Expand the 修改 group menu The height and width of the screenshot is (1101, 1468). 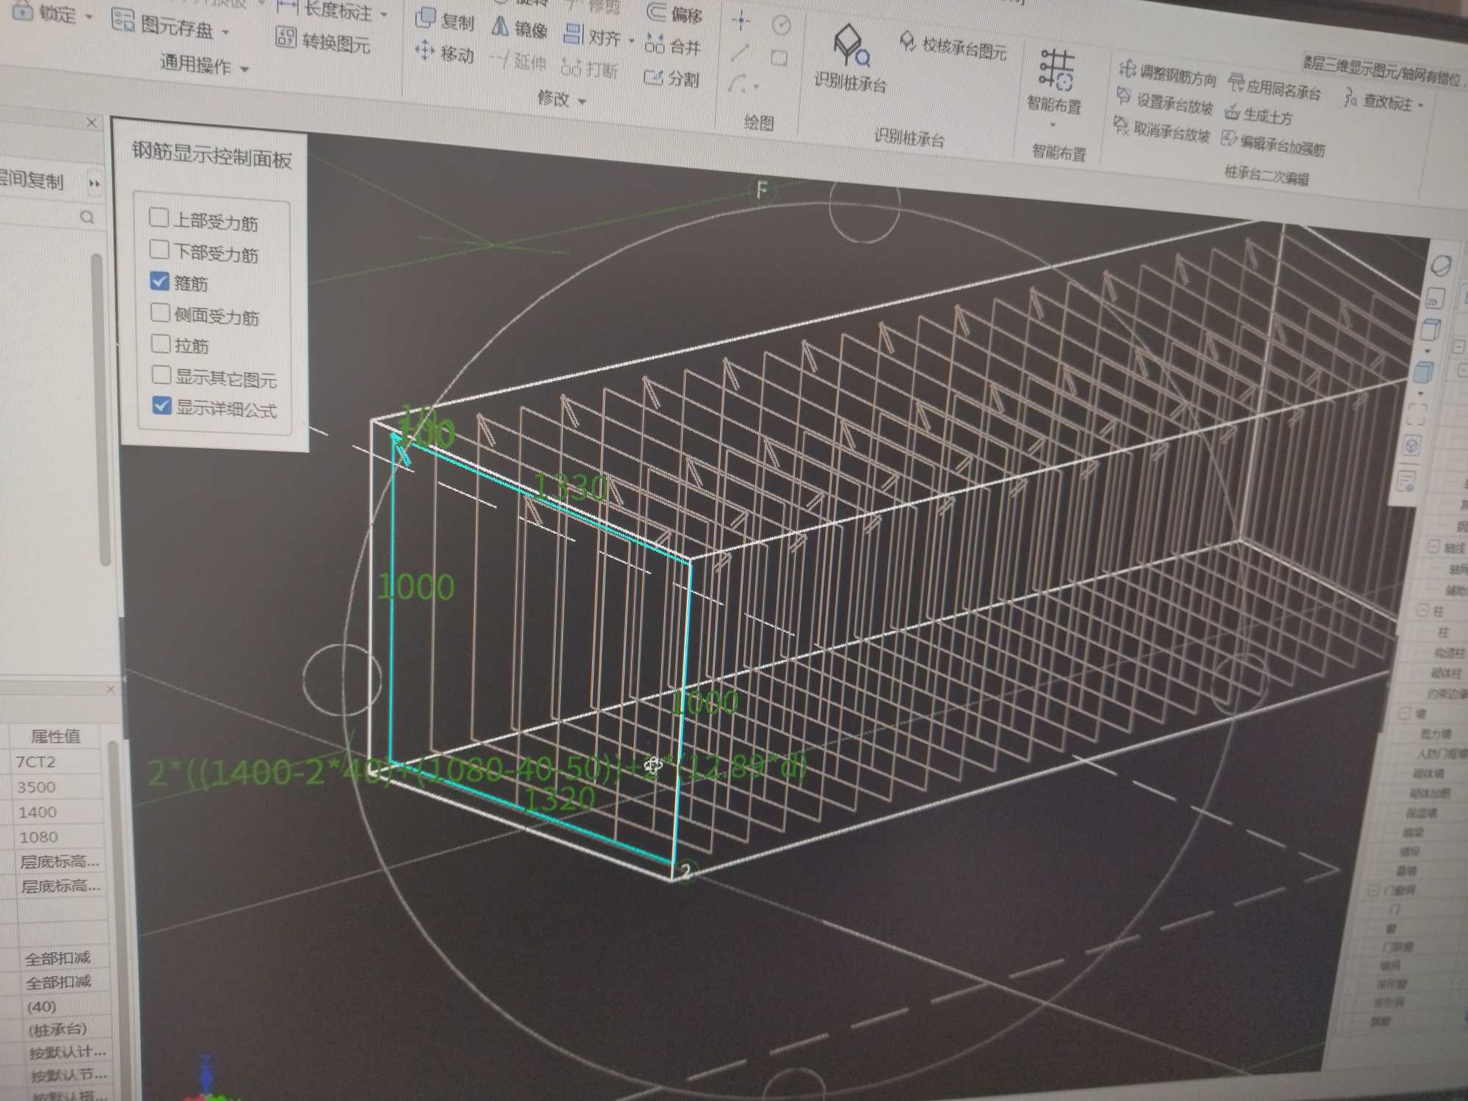582,101
